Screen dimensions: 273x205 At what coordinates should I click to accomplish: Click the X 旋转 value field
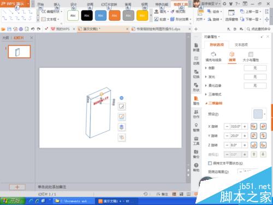point(236,126)
